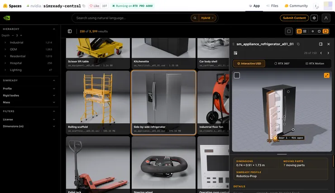
Task: Open the Kitchenette asset card
Action: point(163,53)
